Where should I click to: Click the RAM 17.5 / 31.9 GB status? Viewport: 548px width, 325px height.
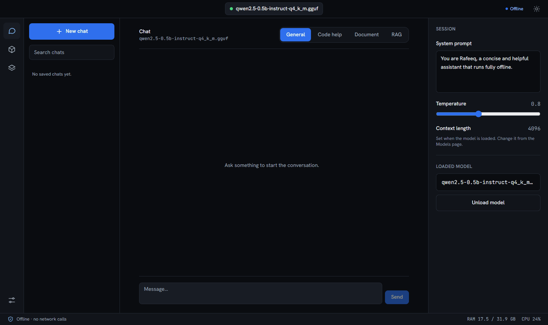pyautogui.click(x=491, y=319)
